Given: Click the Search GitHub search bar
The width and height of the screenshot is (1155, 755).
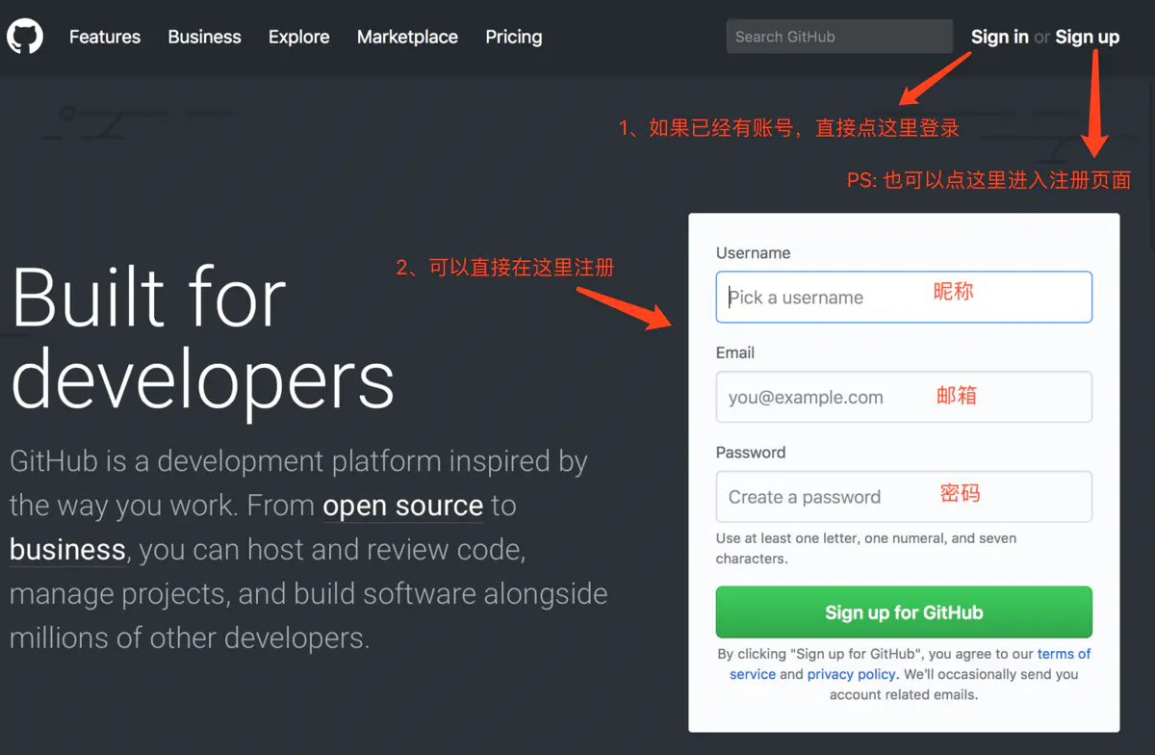Looking at the screenshot, I should tap(838, 36).
